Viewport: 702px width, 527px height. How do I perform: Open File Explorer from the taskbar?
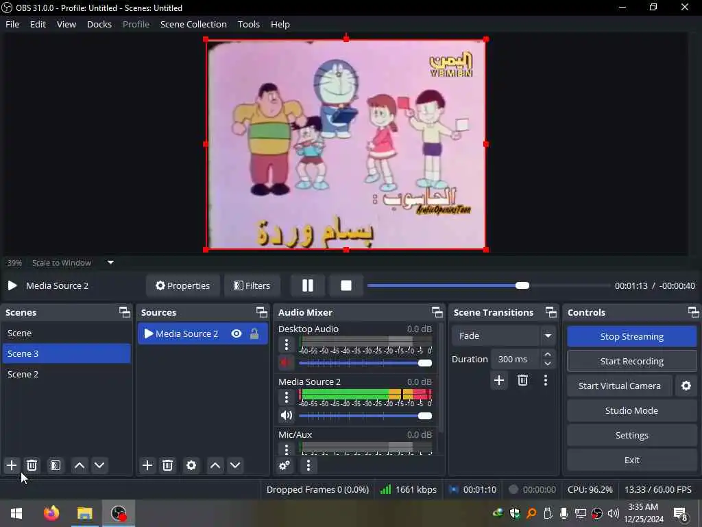coord(84,513)
